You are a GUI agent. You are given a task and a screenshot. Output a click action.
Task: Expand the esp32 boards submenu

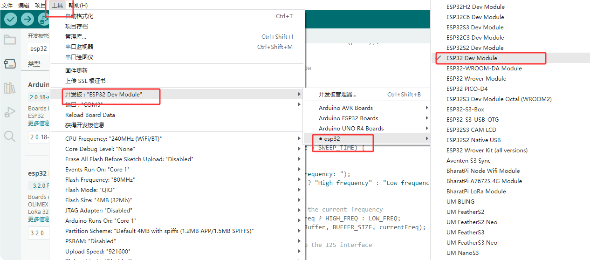(x=367, y=138)
